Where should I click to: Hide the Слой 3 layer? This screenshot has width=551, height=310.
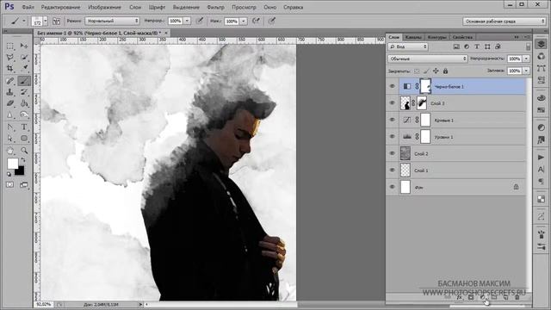[393, 103]
